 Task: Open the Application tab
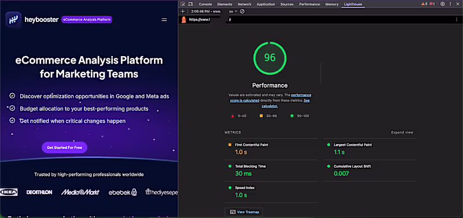pos(266,4)
